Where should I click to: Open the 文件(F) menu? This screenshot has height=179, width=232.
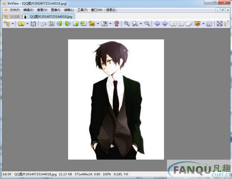(x=15, y=10)
